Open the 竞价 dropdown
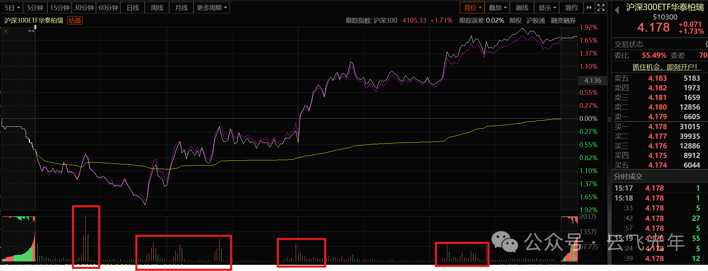The width and height of the screenshot is (708, 271). tap(472, 8)
